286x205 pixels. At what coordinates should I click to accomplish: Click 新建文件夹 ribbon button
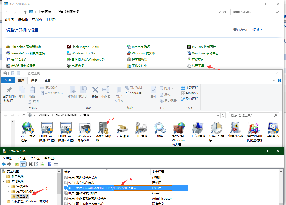click(119, 94)
